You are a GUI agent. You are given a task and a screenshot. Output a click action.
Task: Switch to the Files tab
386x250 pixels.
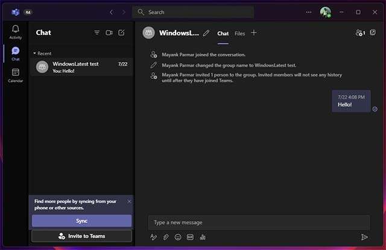[239, 34]
